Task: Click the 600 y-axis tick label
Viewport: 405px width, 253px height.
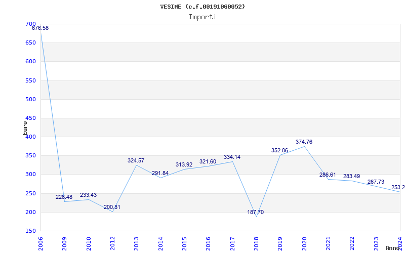Action: coord(30,62)
